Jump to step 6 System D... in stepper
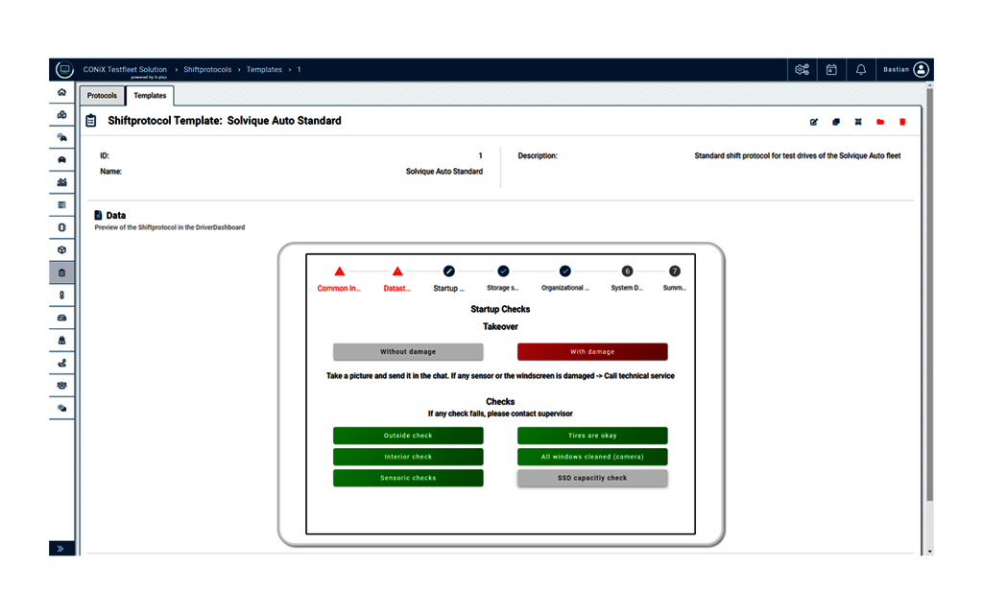Viewport: 983px width, 614px height. pyautogui.click(x=627, y=272)
